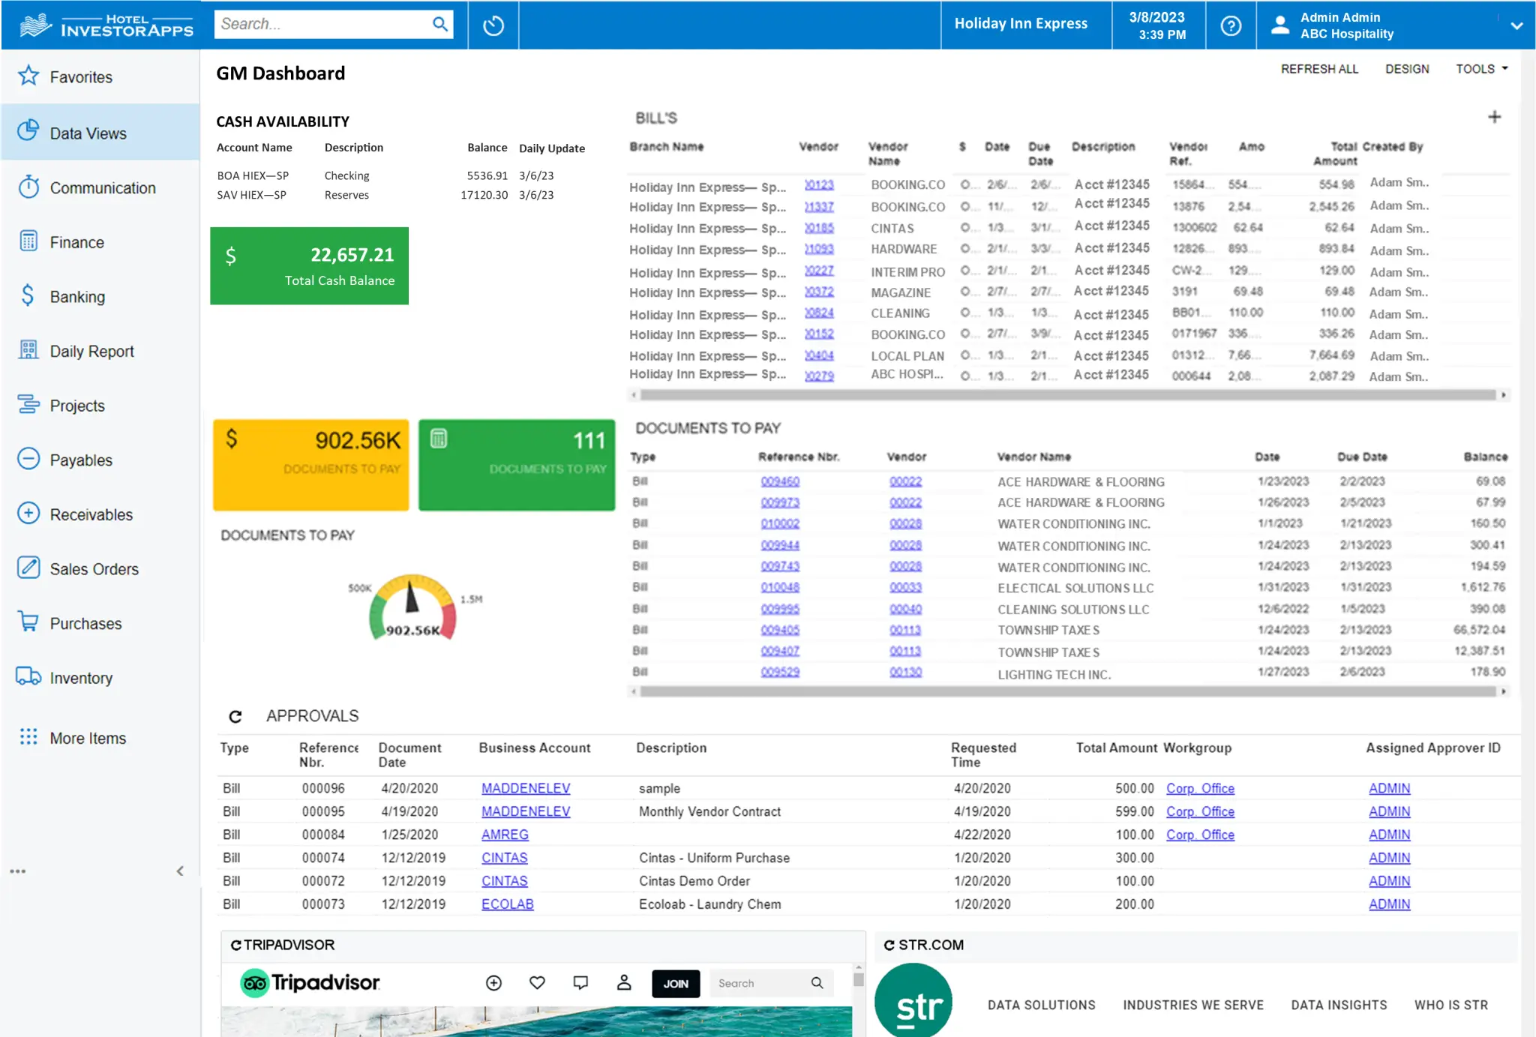Select the TOWNSHIP TAXES 66,572.04 row
Viewport: 1536px width, 1037px height.
(x=1068, y=630)
